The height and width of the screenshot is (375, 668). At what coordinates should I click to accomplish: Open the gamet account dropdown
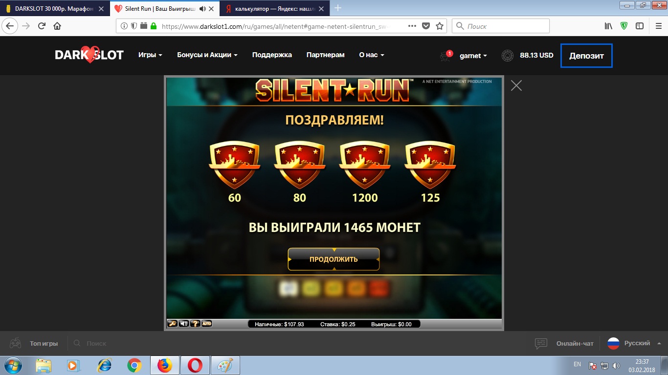[x=473, y=56]
